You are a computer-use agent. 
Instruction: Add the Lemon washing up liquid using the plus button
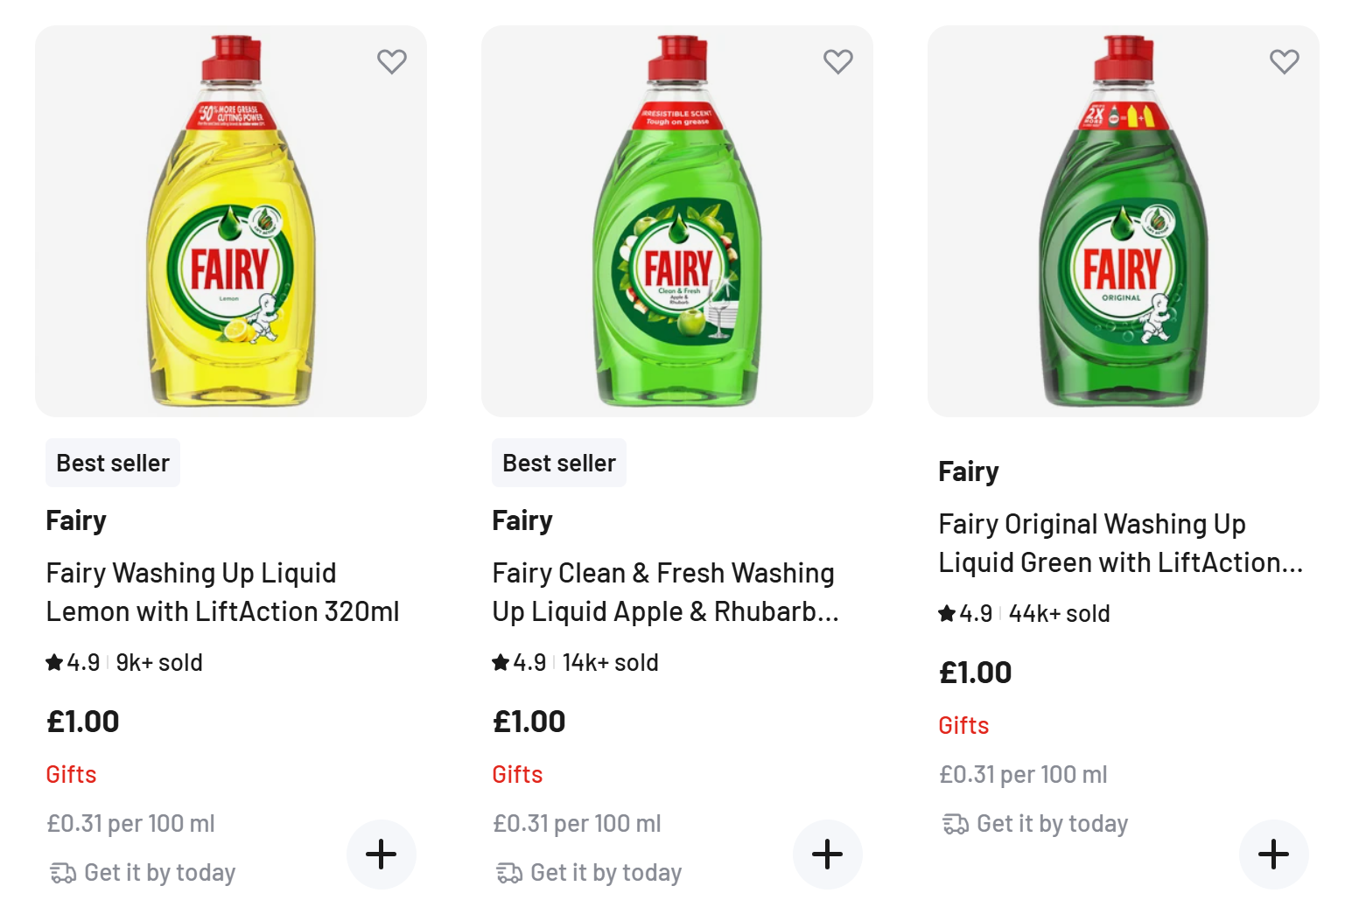(x=382, y=854)
